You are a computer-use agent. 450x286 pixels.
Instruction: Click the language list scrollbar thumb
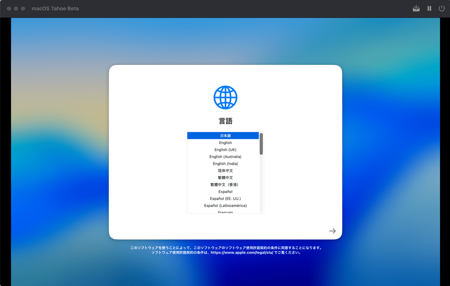261,144
